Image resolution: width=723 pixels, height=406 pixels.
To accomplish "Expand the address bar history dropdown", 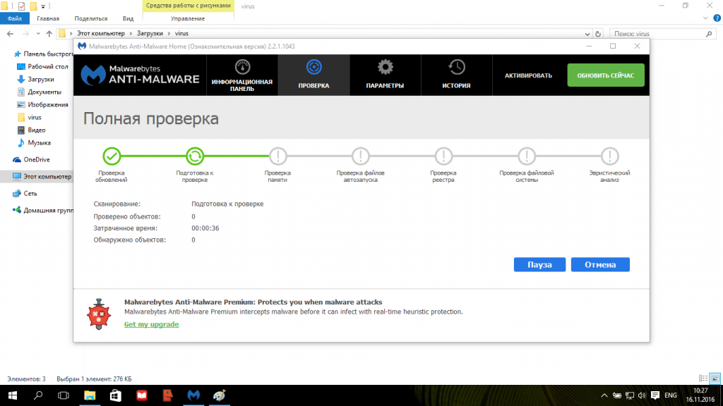I will tap(587, 34).
